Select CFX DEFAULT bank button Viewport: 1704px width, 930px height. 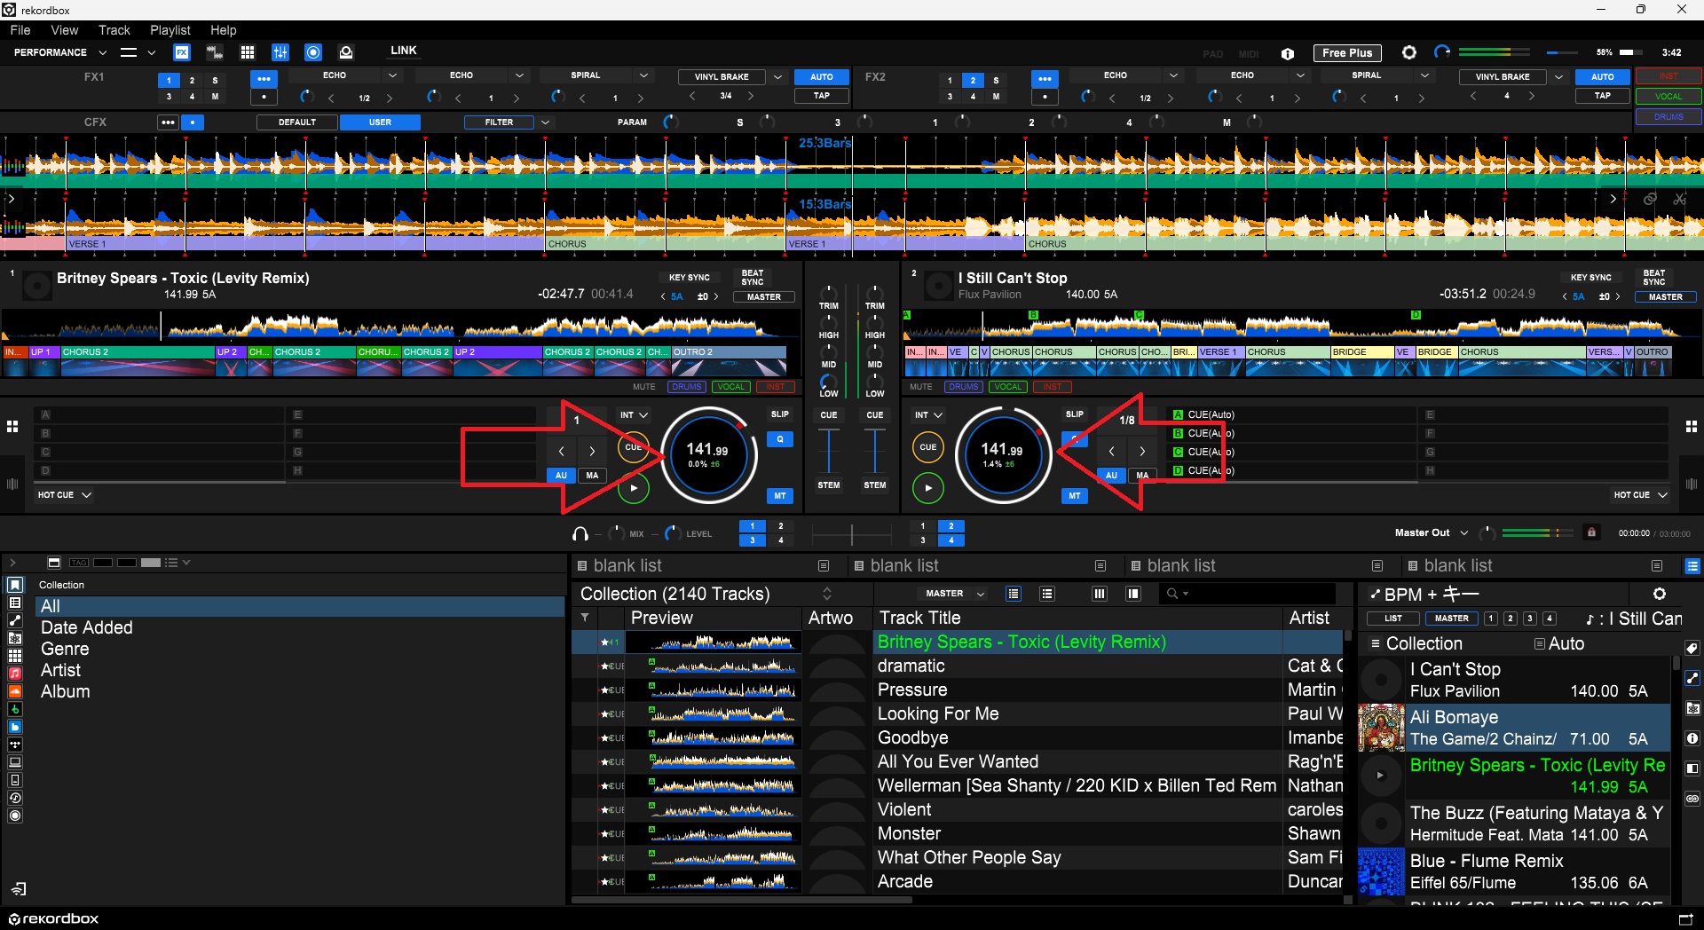[x=297, y=122]
